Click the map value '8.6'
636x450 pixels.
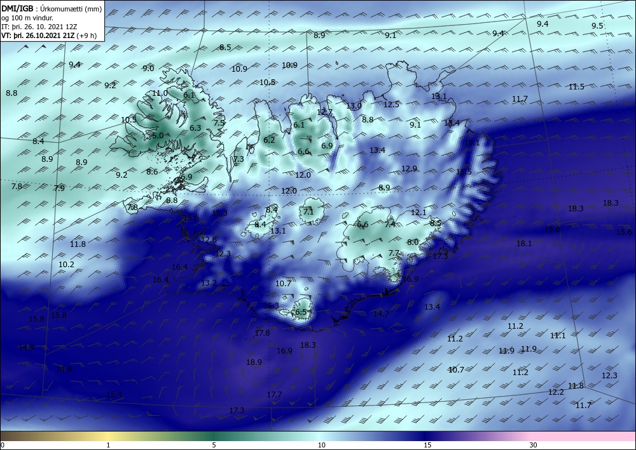[152, 171]
